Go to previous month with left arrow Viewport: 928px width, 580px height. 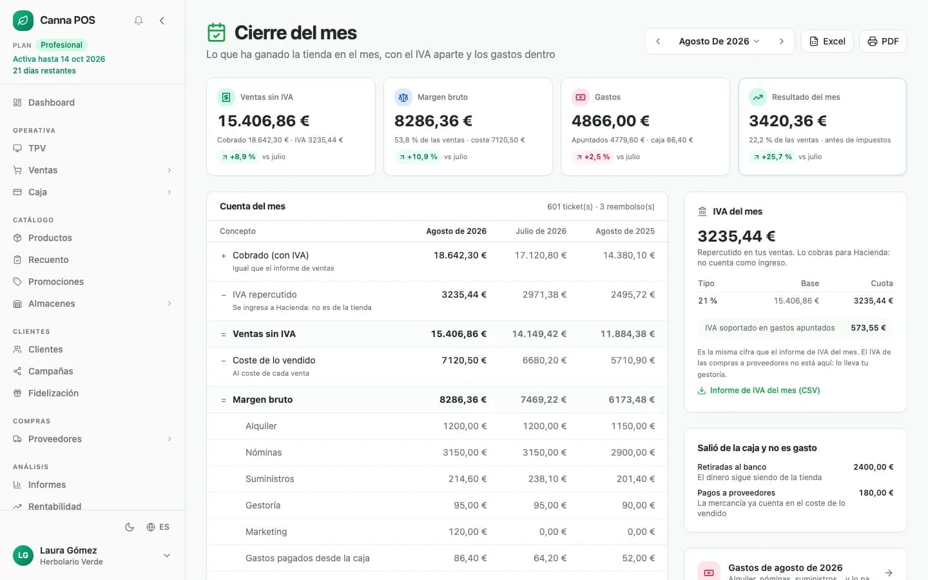click(x=658, y=41)
